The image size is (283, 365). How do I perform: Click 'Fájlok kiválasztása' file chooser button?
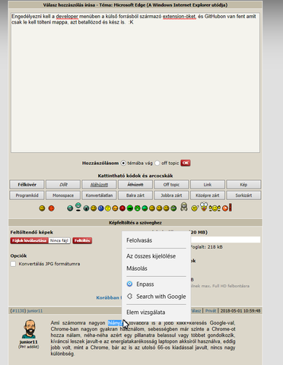pos(30,240)
